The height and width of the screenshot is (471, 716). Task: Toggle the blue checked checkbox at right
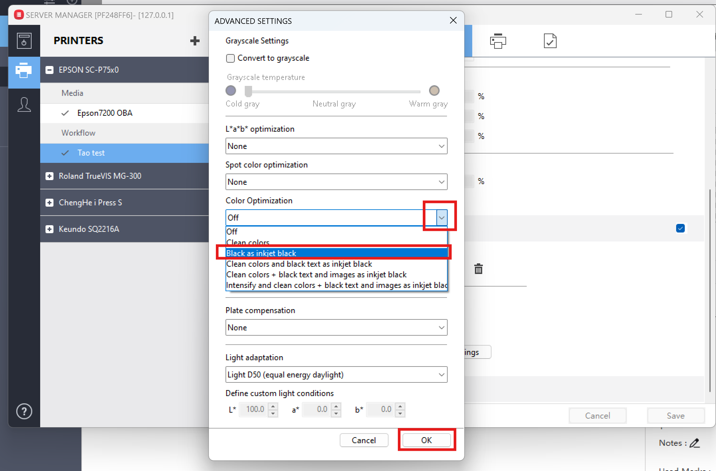point(680,228)
